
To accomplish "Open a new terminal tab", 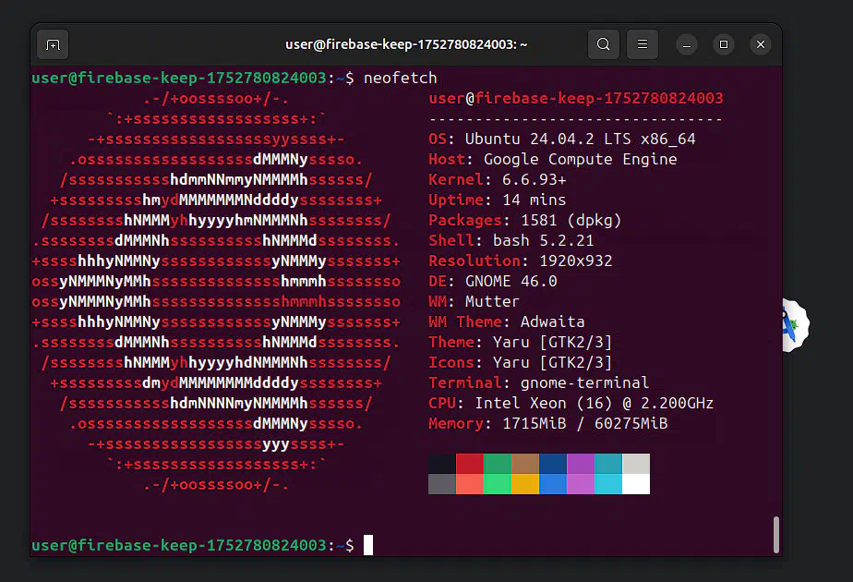I will (x=53, y=44).
